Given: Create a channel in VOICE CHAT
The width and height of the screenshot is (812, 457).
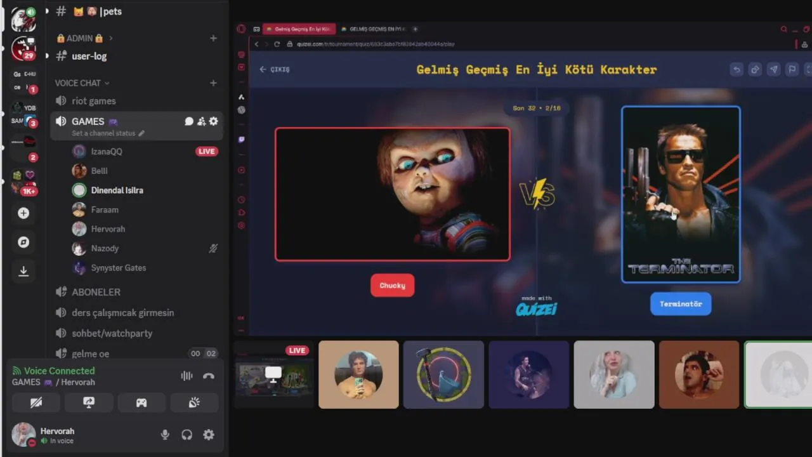Looking at the screenshot, I should pyautogui.click(x=213, y=83).
